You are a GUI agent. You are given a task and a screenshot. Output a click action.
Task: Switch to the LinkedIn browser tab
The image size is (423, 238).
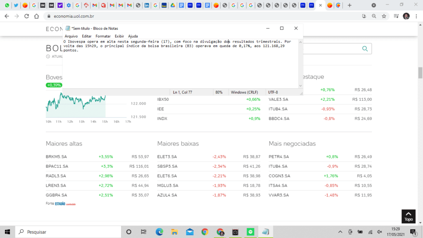(147, 5)
